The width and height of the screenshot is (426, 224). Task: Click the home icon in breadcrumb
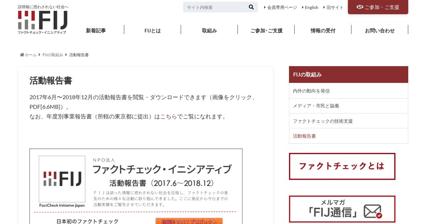pos(22,55)
